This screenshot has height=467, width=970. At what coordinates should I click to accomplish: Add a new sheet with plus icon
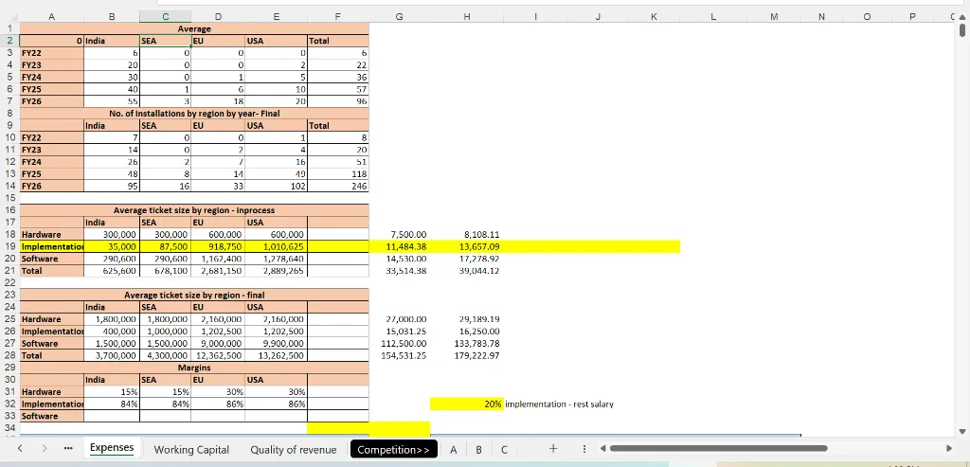click(553, 449)
